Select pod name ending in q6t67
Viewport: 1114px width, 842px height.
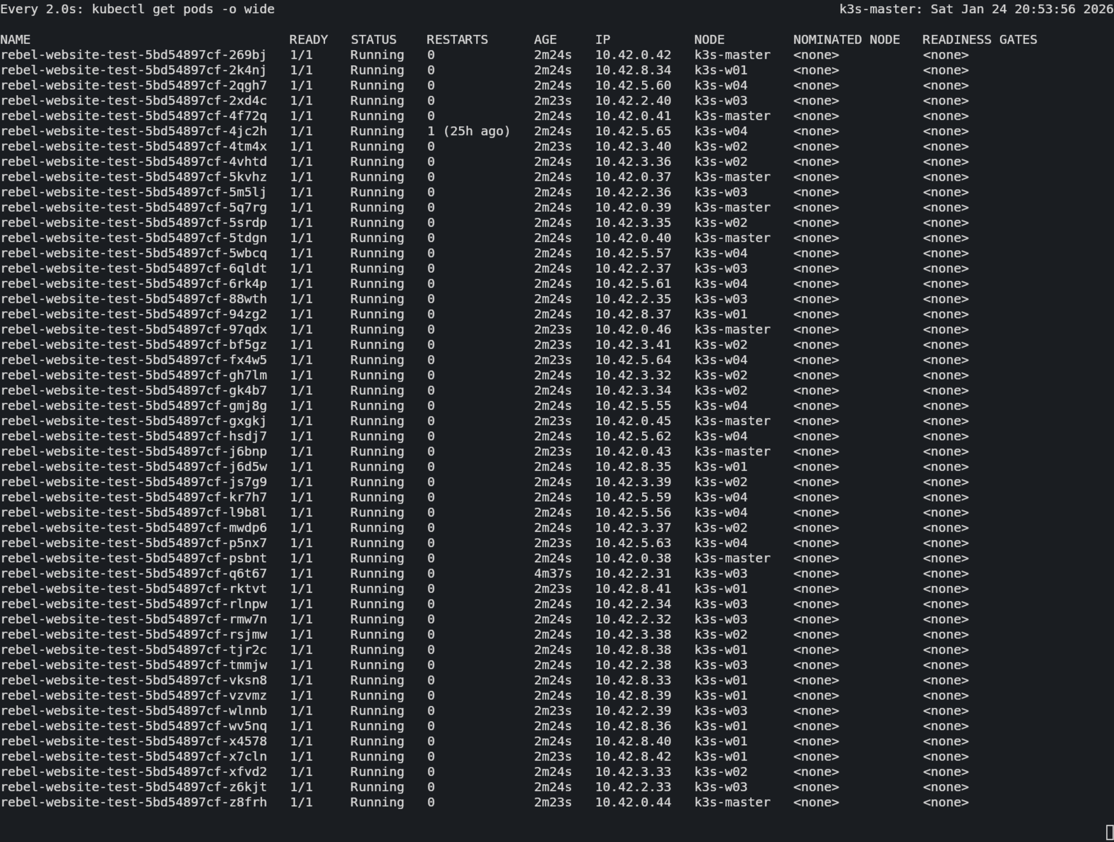point(133,574)
